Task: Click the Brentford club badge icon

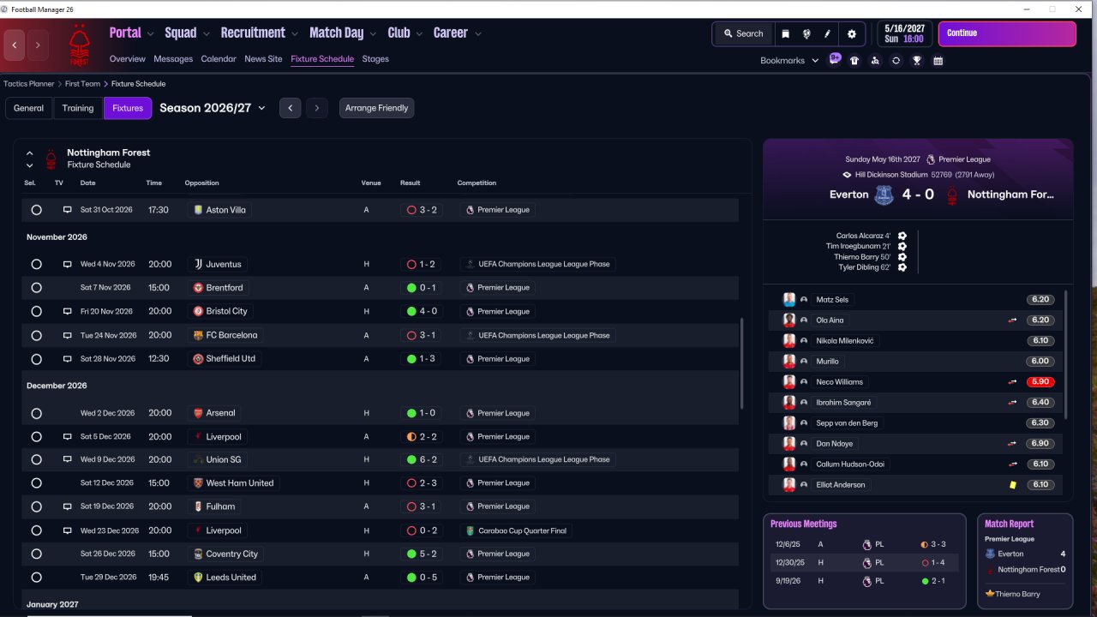Action: pos(198,288)
